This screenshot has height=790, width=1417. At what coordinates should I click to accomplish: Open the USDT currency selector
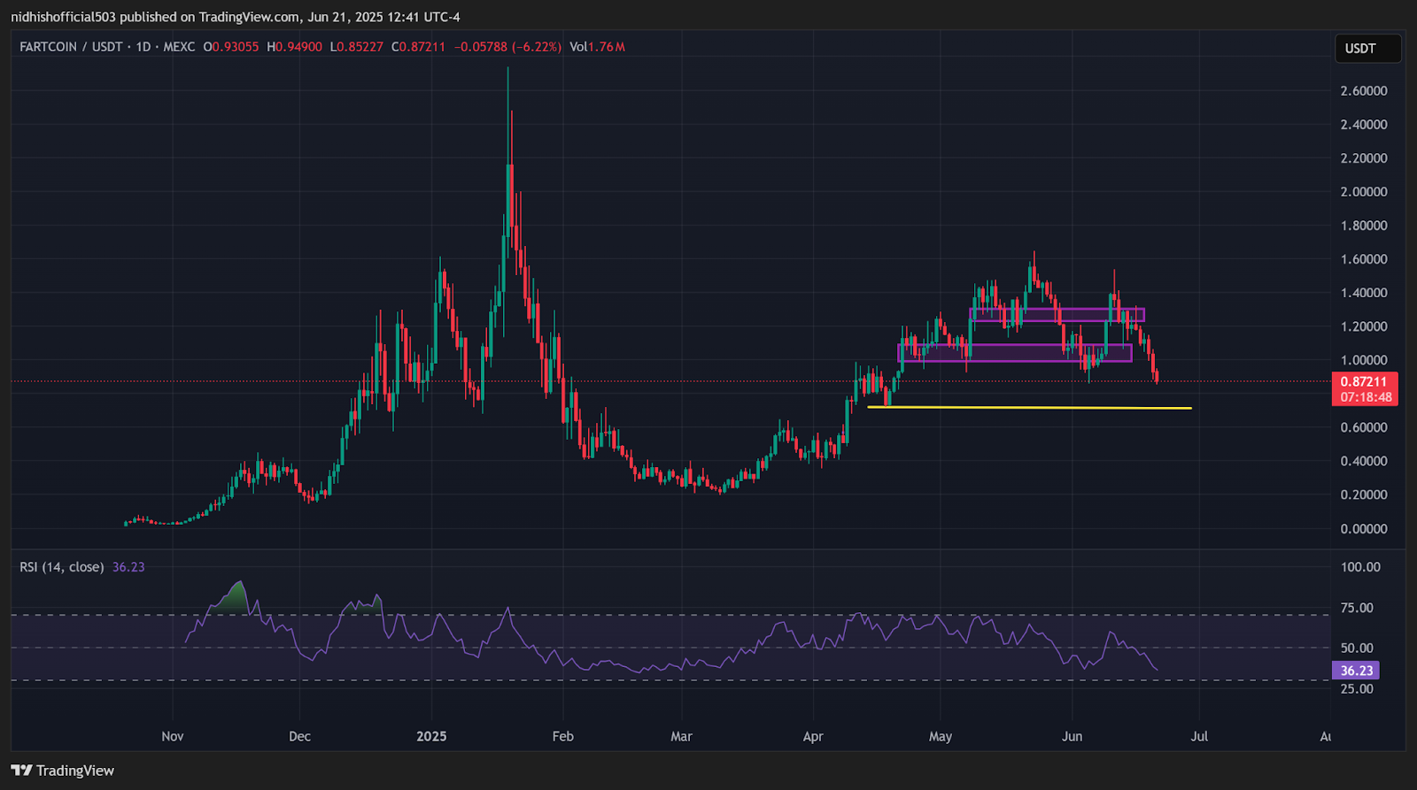point(1367,49)
